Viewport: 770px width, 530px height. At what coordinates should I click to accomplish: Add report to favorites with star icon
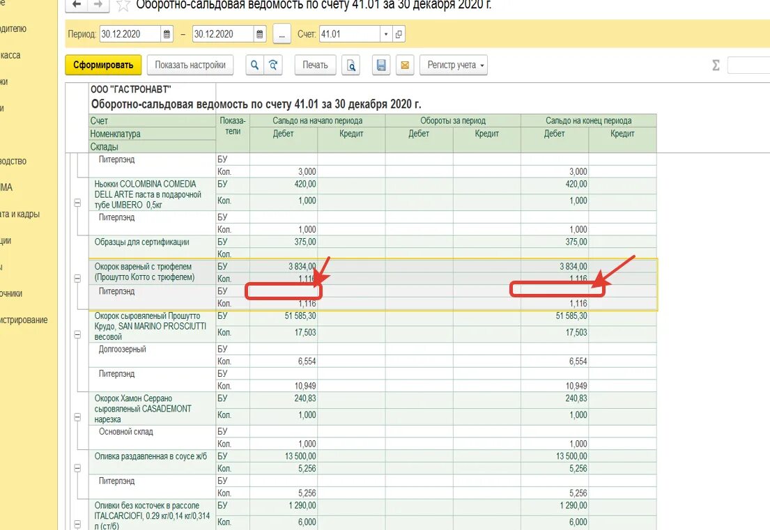(123, 5)
